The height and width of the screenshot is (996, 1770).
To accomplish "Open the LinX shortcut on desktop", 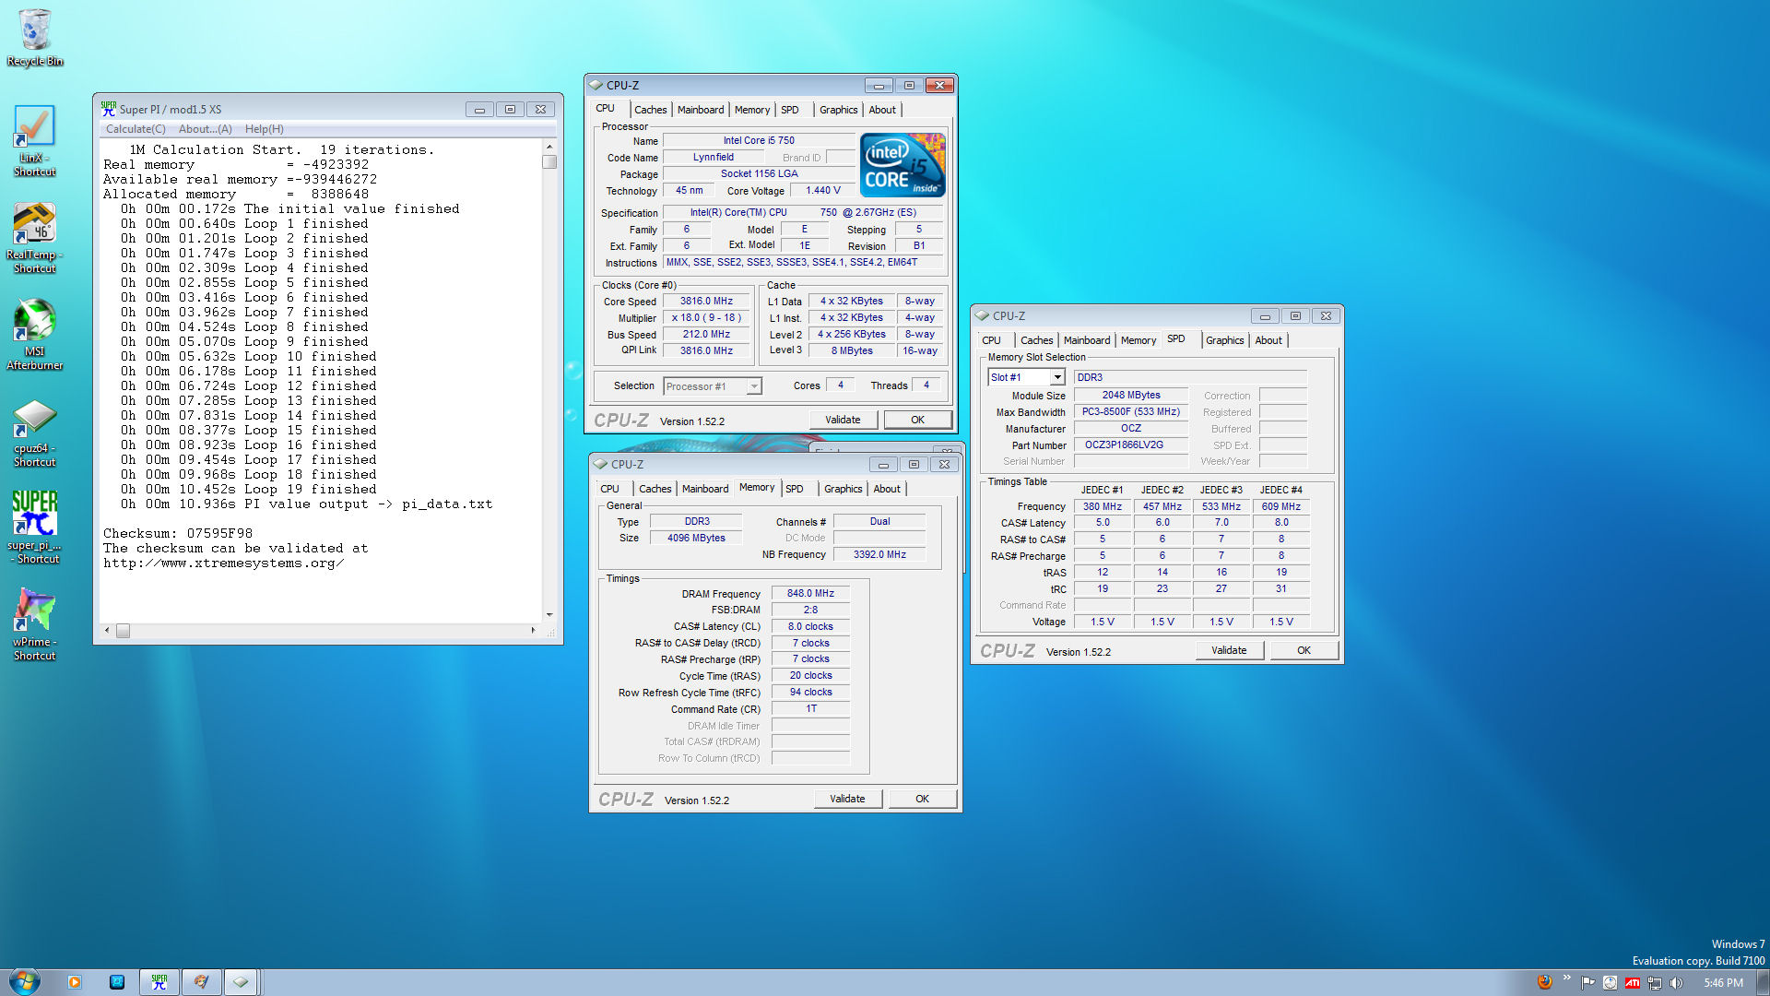I will point(35,140).
